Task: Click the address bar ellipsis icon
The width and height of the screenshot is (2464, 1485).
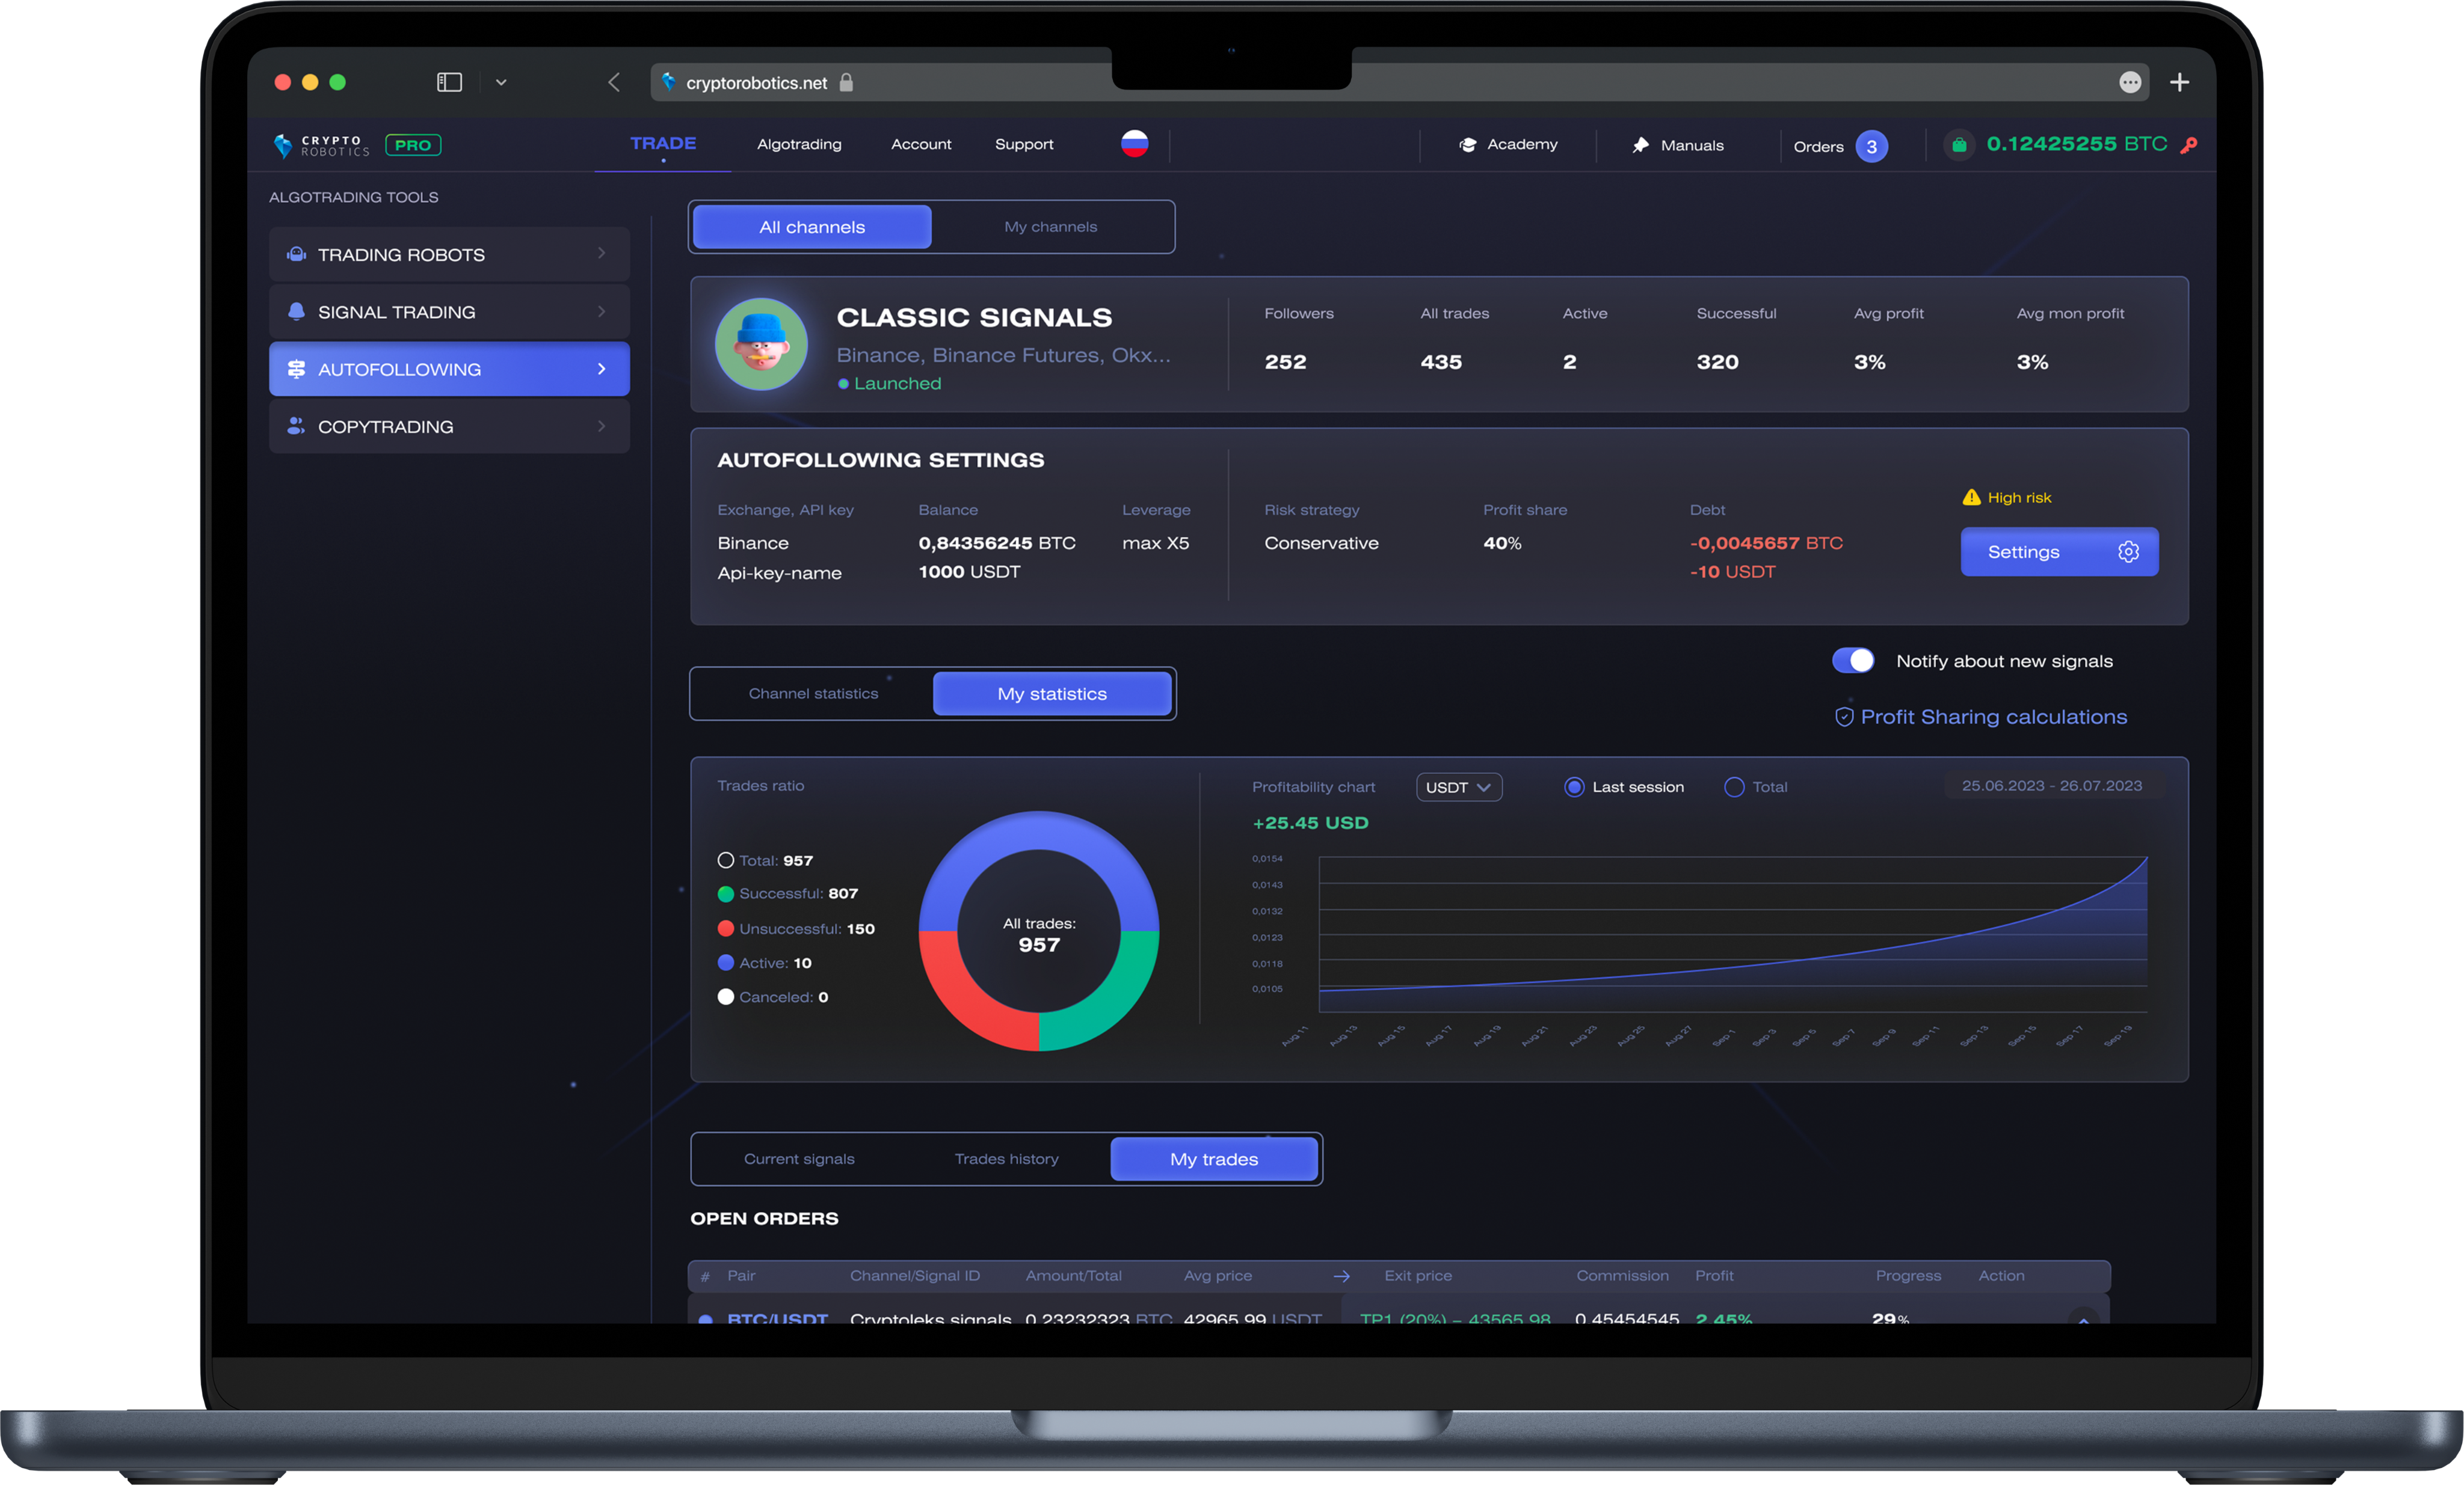Action: (2130, 82)
